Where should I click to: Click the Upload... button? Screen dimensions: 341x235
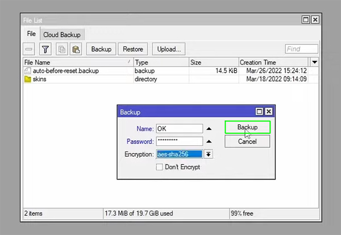point(169,49)
